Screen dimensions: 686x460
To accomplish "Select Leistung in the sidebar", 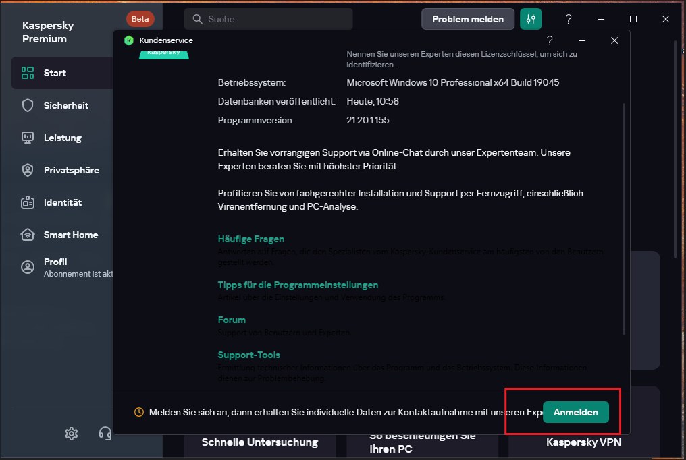I will click(62, 138).
